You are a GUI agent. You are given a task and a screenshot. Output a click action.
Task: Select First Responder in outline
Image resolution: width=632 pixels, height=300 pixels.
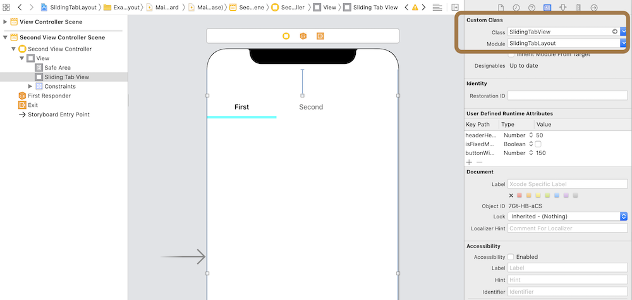click(45, 96)
